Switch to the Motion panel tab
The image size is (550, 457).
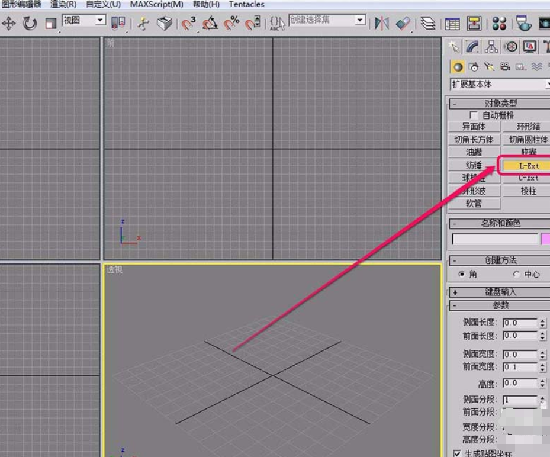511,47
